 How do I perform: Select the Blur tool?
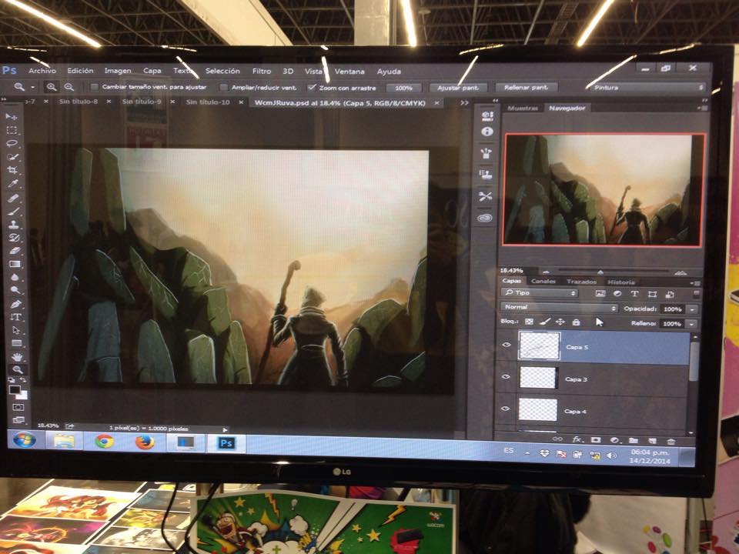click(x=15, y=277)
